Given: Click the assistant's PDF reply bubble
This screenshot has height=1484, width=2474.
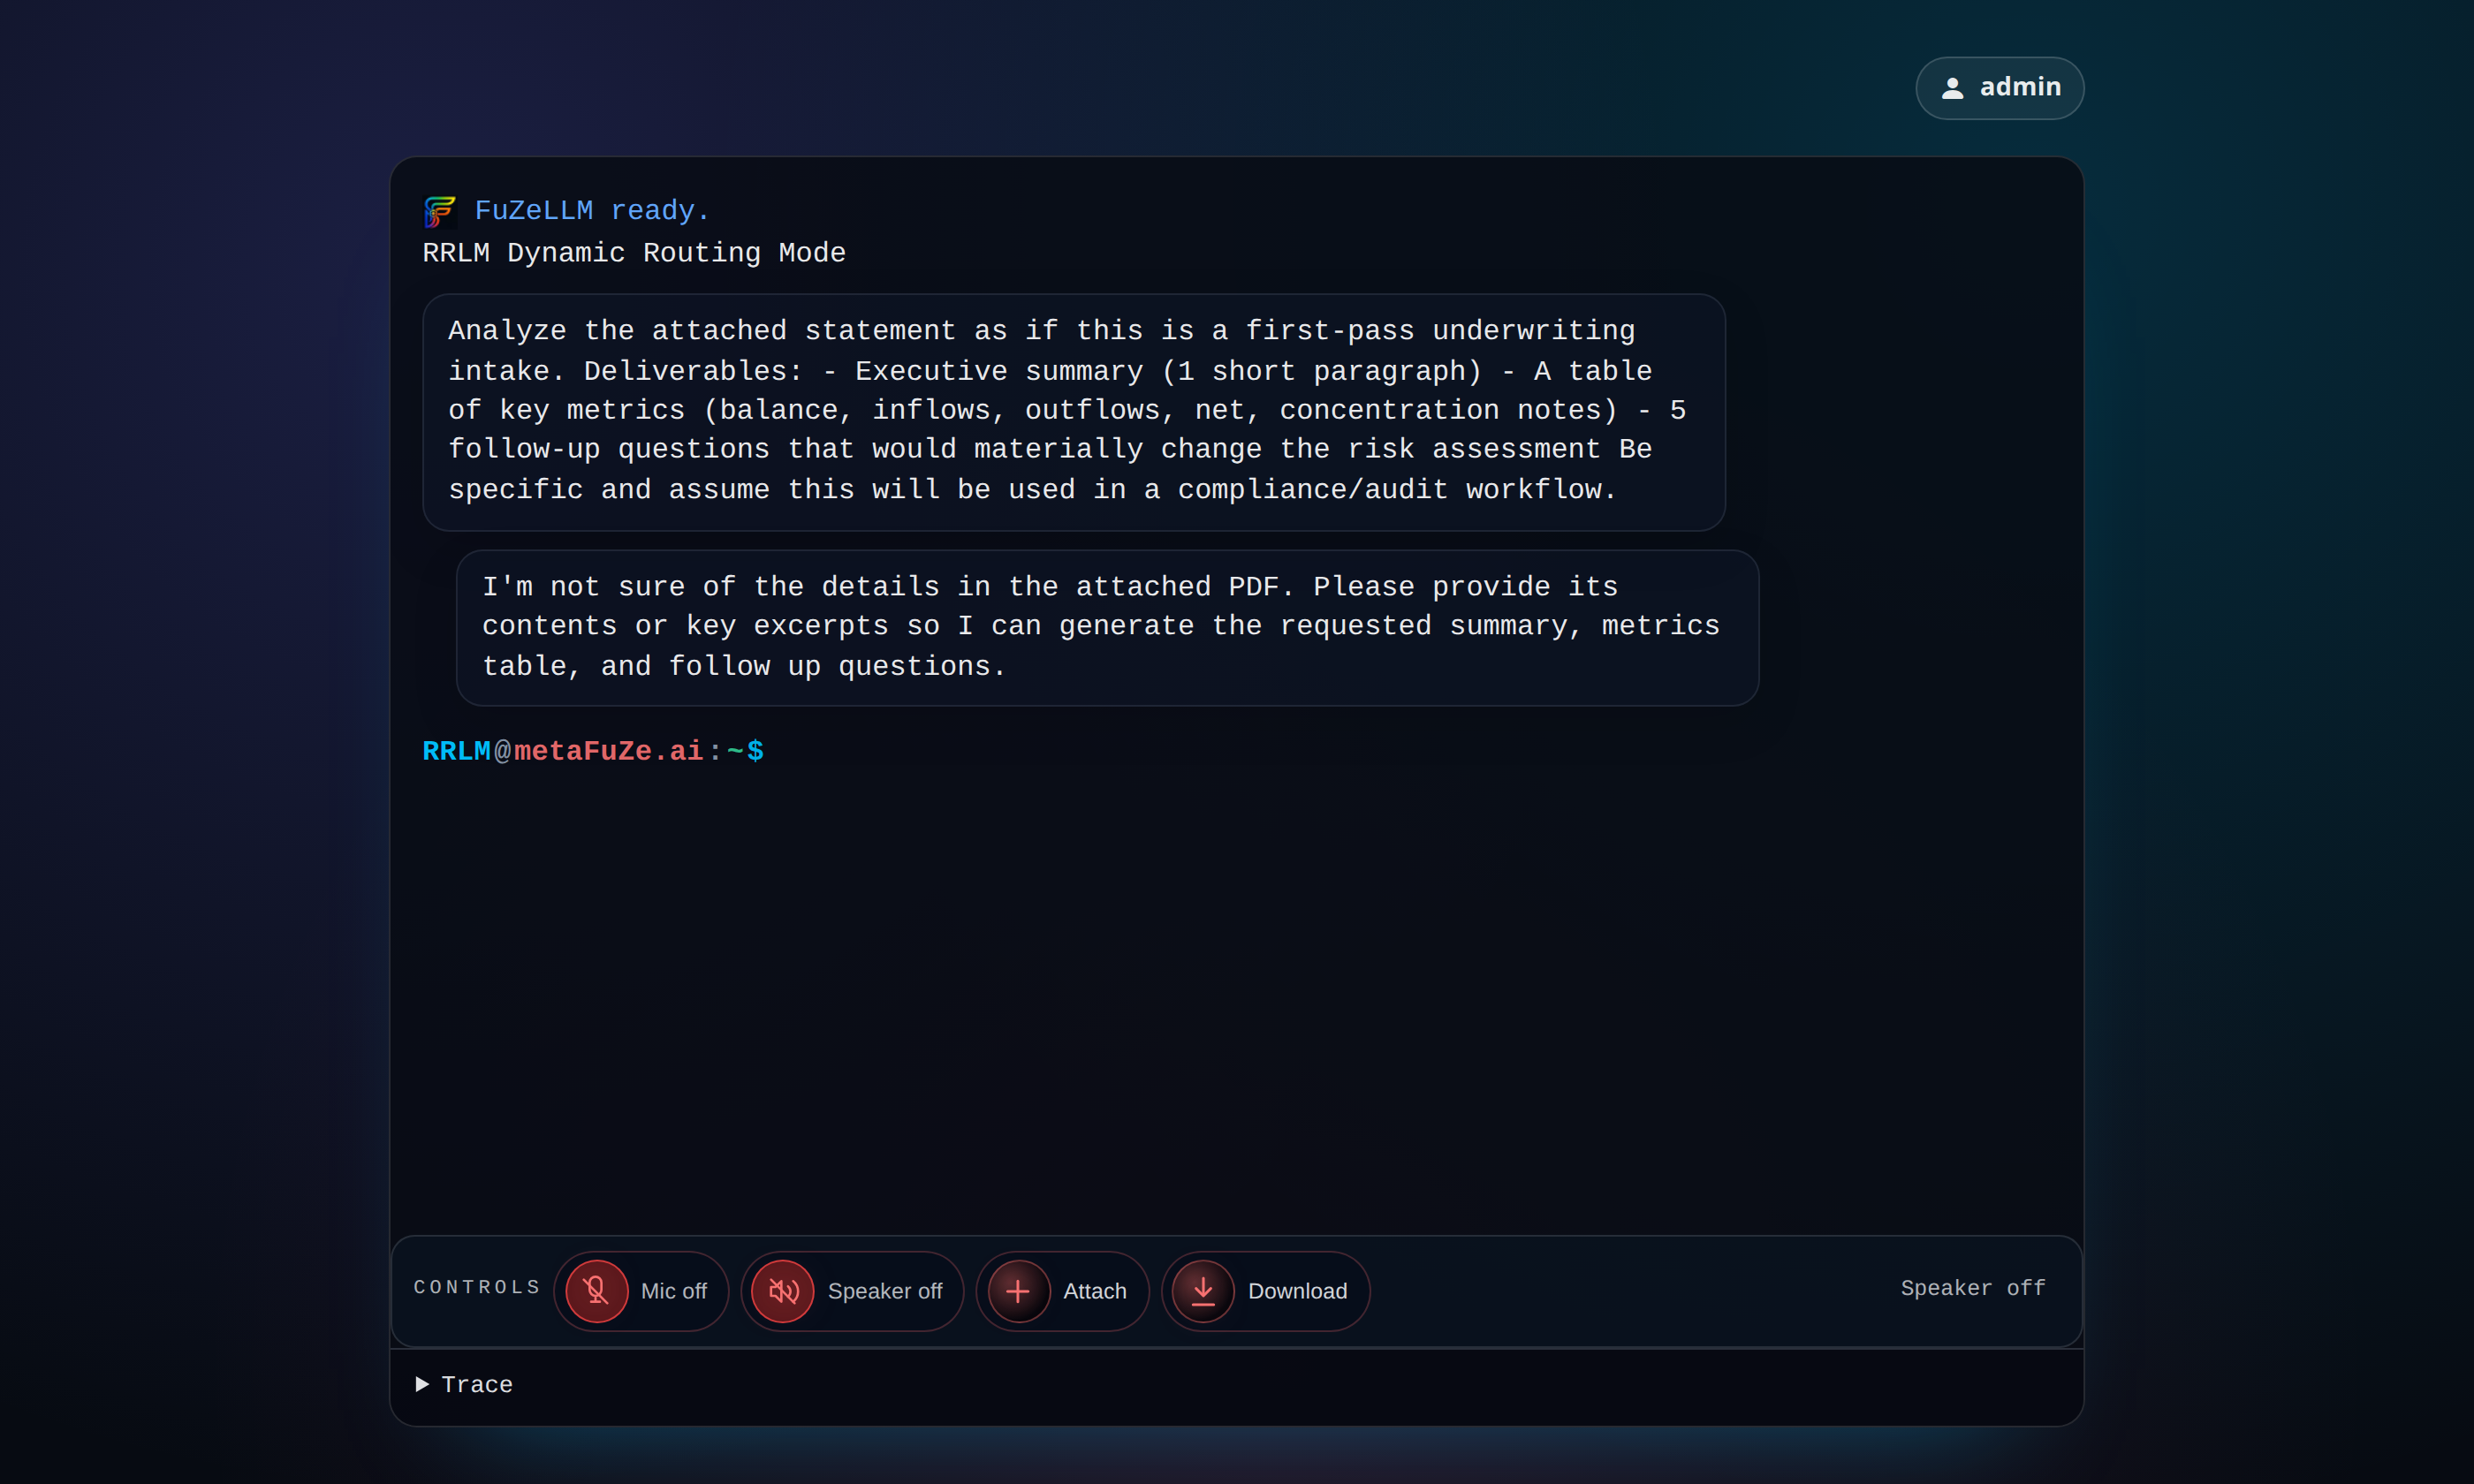Looking at the screenshot, I should tap(1106, 627).
